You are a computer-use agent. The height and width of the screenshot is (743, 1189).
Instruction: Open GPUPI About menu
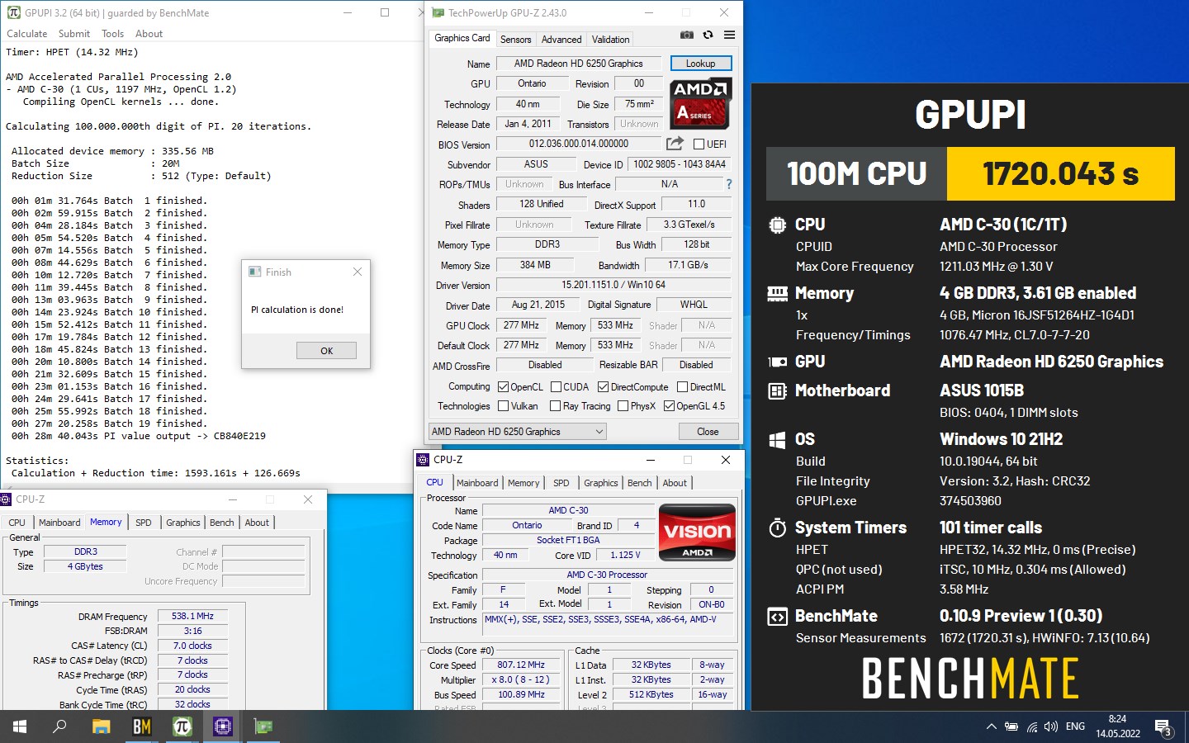149,34
